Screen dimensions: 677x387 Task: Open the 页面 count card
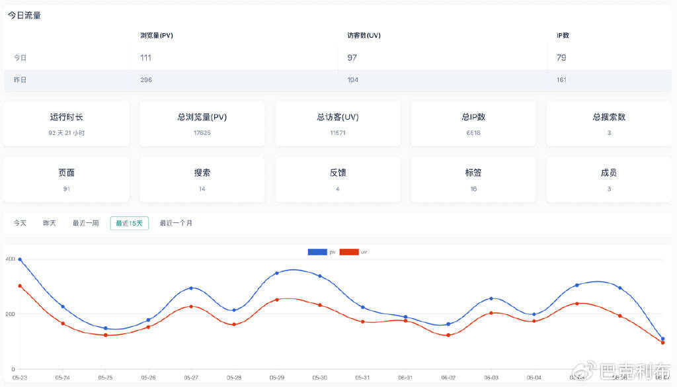[x=66, y=179]
